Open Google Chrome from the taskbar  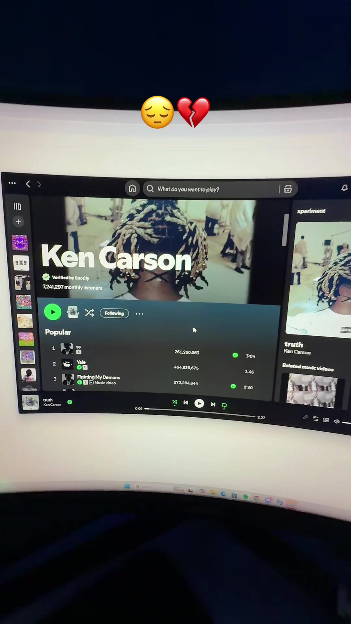257,499
